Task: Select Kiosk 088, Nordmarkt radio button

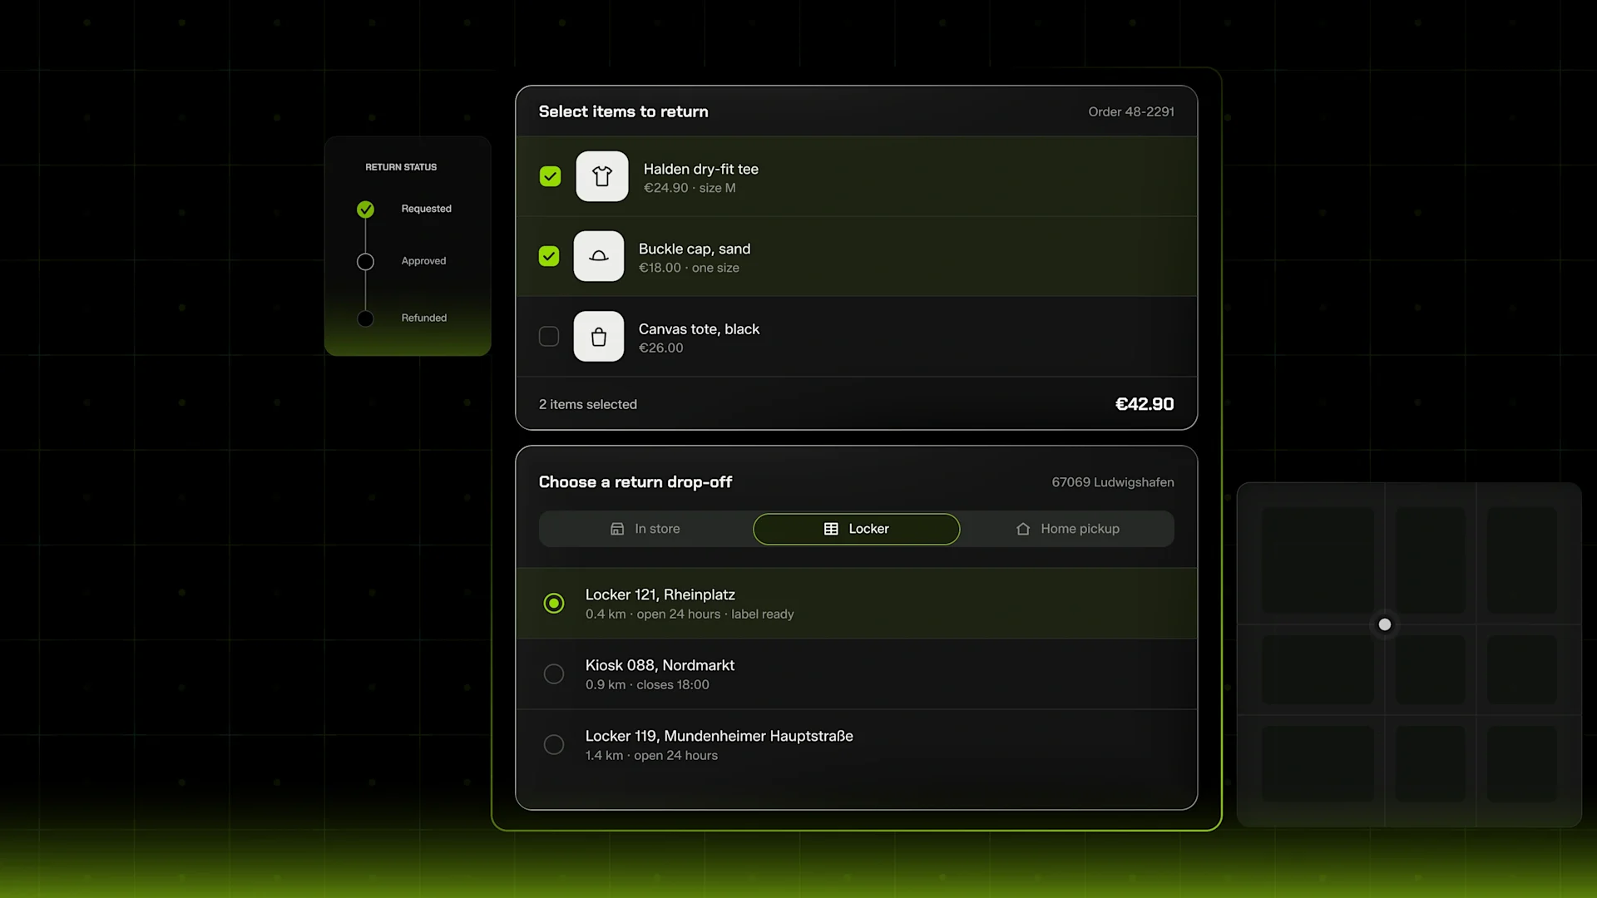Action: [x=554, y=673]
